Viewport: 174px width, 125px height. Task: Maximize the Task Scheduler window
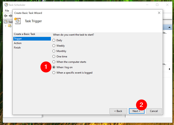pyautogui.click(x=157, y=5)
